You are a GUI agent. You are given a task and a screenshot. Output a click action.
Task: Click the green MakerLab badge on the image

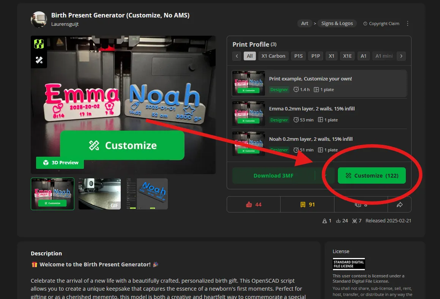(39, 44)
